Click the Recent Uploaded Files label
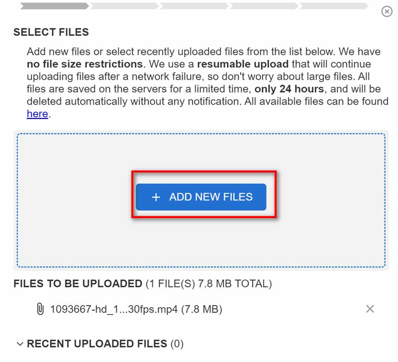The height and width of the screenshot is (362, 398). (97, 344)
